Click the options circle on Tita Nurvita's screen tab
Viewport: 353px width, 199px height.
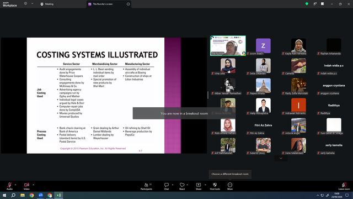(129, 4)
